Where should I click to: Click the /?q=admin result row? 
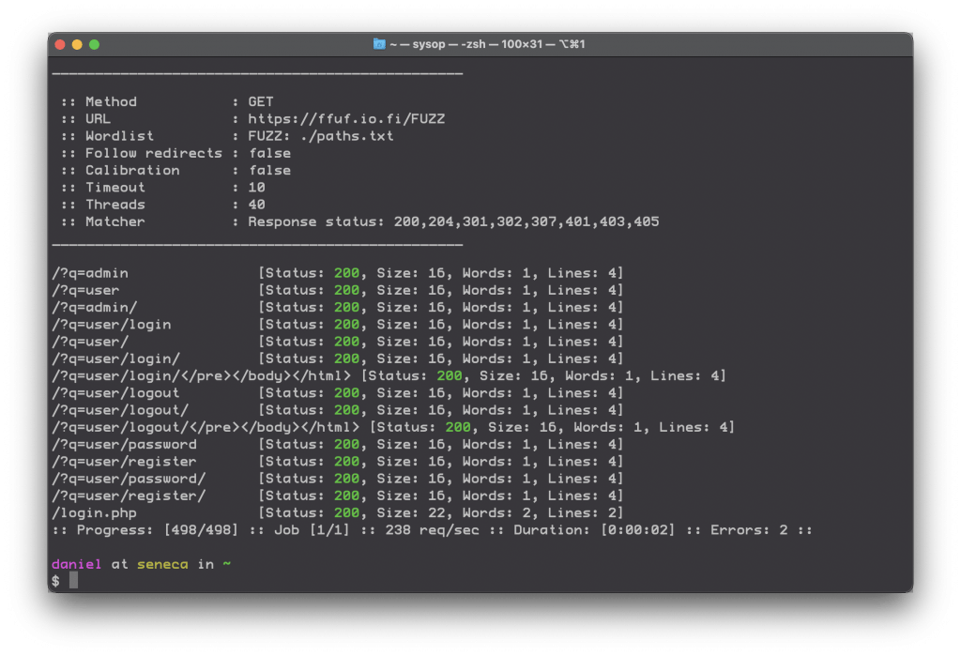[x=338, y=273]
